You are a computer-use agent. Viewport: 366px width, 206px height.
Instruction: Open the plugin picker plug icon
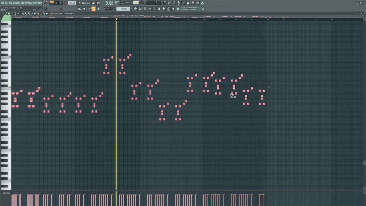pos(164,9)
